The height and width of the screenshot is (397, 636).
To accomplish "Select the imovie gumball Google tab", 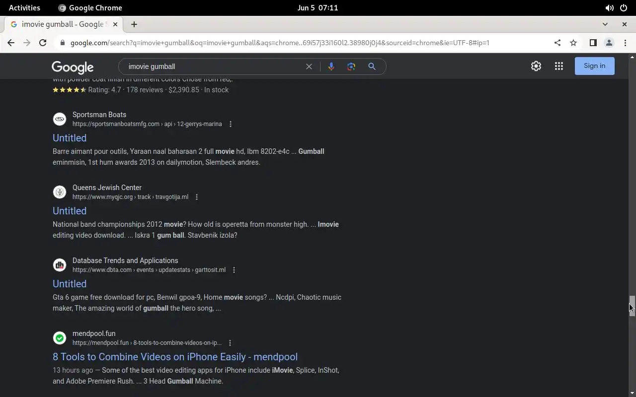I will (64, 24).
